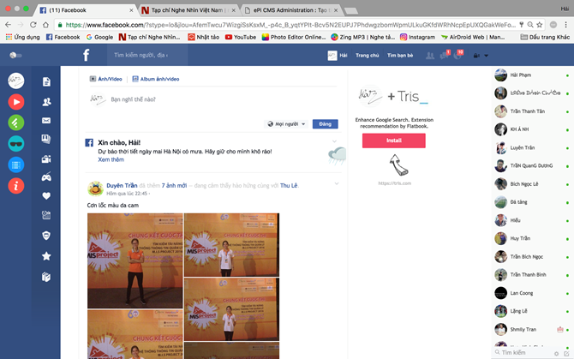The height and width of the screenshot is (359, 574).
Task: Switch to ePi CMS Administration tab
Action: [290, 10]
